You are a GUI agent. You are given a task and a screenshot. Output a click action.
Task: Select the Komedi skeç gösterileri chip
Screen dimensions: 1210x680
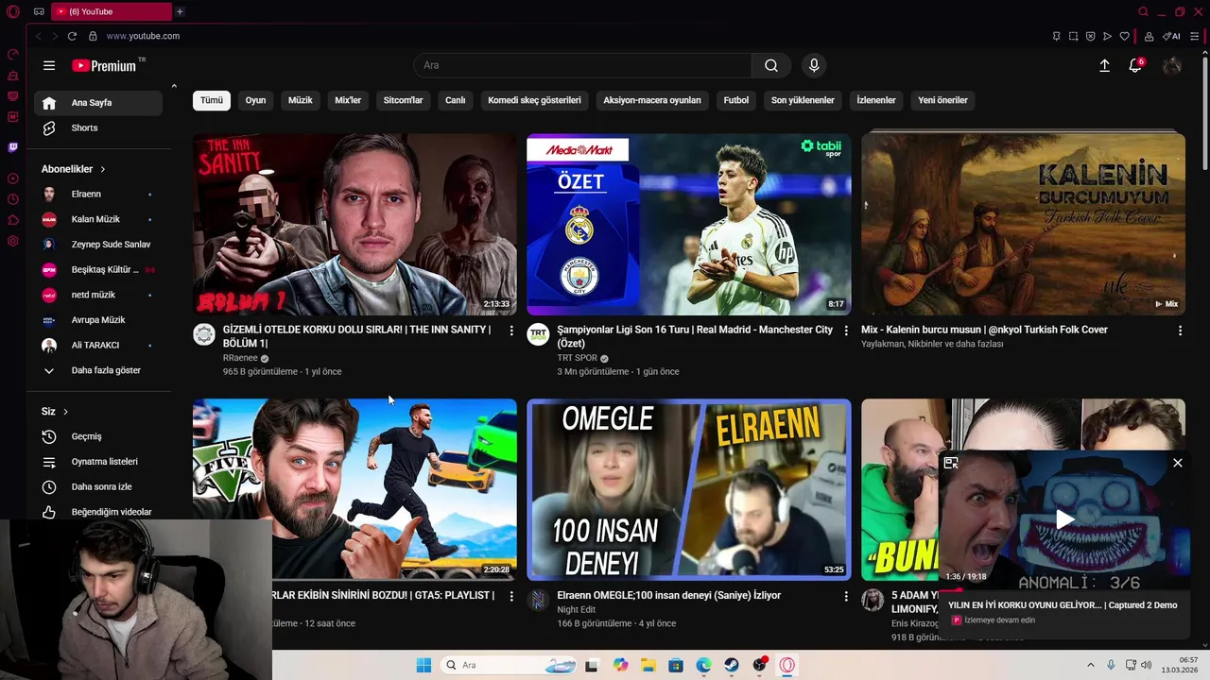(x=534, y=100)
